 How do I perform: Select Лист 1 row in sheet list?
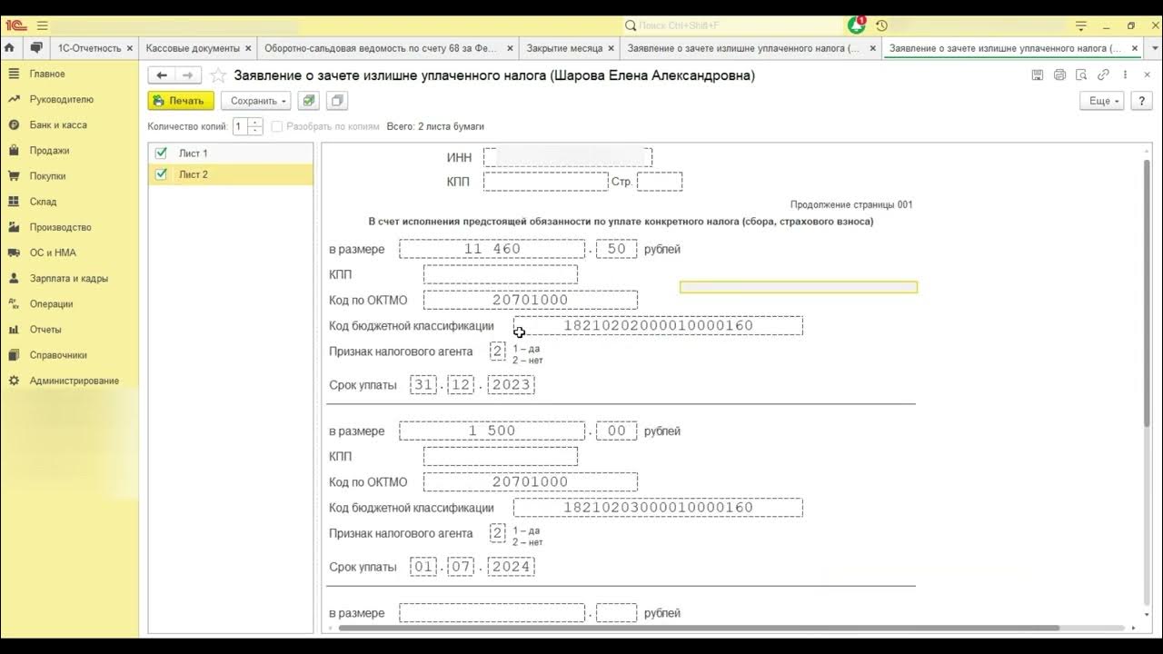231,153
